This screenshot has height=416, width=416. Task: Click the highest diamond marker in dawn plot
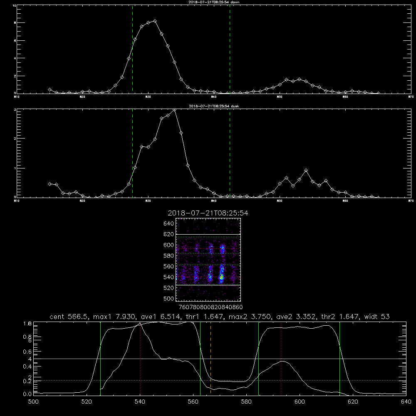click(155, 21)
